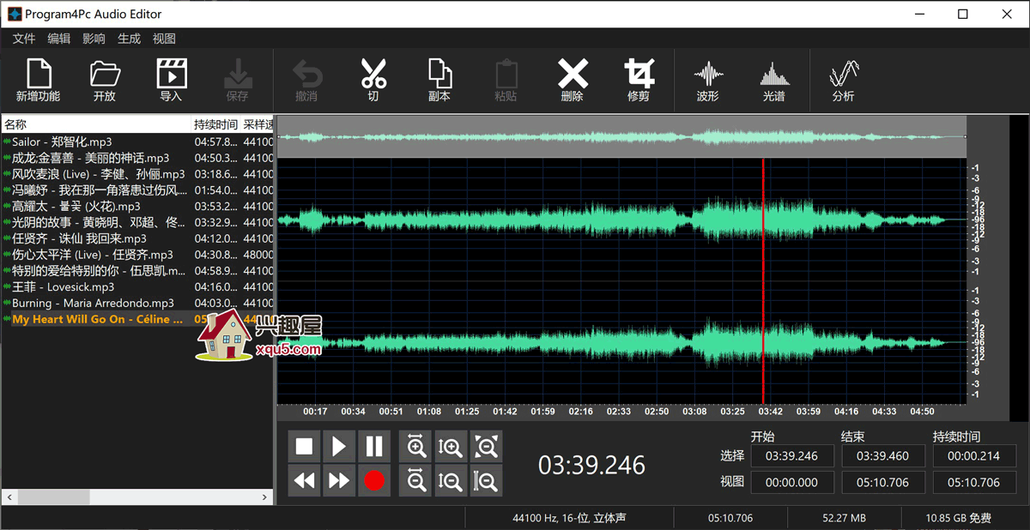Click the 10.85 GB 免费 status bar entry
This screenshot has height=530, width=1030.
click(x=958, y=518)
